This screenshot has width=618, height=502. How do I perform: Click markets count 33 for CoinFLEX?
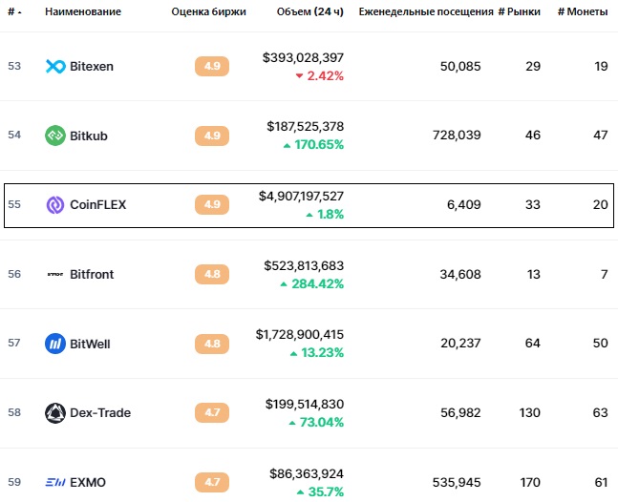pyautogui.click(x=533, y=205)
